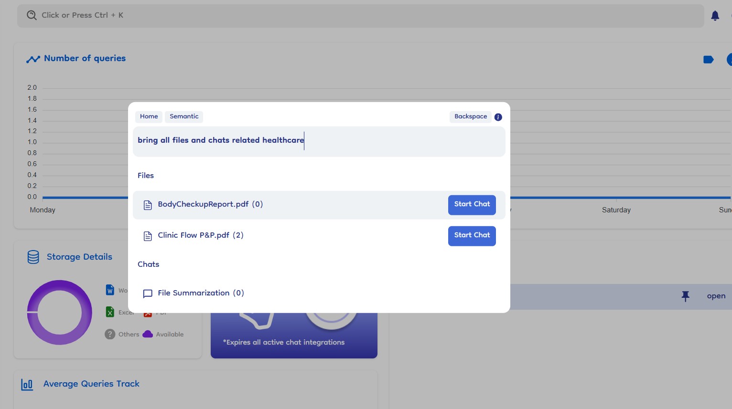Click the chat bubble icon beside File Summarization
Screen dimensions: 732x409
pyautogui.click(x=148, y=294)
